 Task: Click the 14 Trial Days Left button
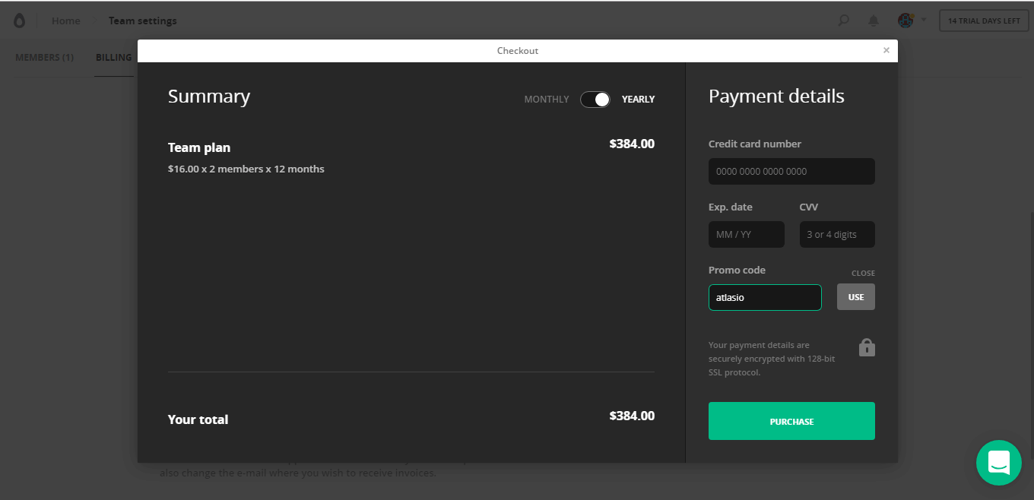pos(983,21)
